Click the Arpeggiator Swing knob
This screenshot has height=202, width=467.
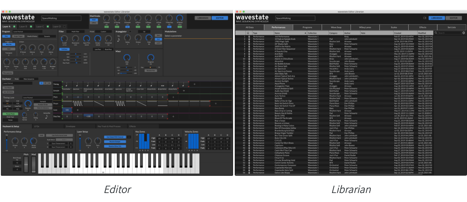[x=128, y=38]
